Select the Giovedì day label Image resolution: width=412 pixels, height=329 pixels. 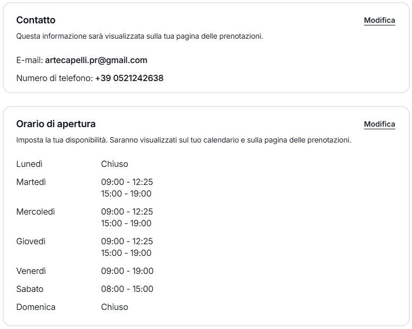31,242
